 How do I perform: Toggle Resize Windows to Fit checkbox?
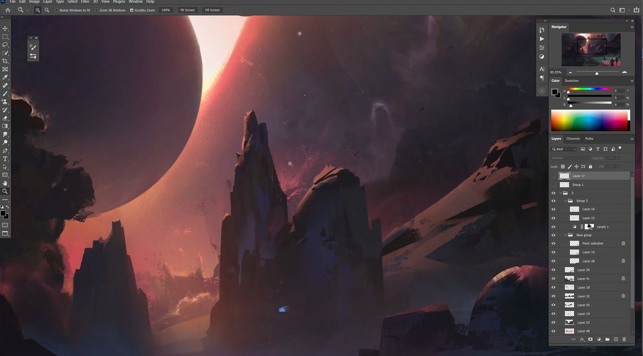click(57, 10)
